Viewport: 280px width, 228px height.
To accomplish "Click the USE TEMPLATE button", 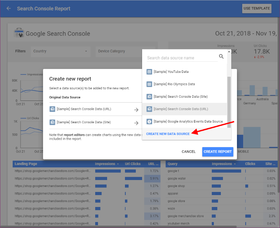I will pyautogui.click(x=257, y=8).
